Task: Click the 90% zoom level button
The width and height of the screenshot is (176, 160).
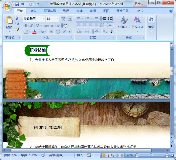Action: (130, 155)
